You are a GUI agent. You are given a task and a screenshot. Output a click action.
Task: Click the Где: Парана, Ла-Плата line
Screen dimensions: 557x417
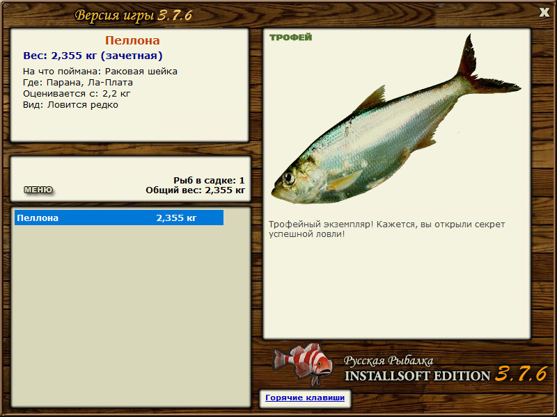[x=78, y=83]
